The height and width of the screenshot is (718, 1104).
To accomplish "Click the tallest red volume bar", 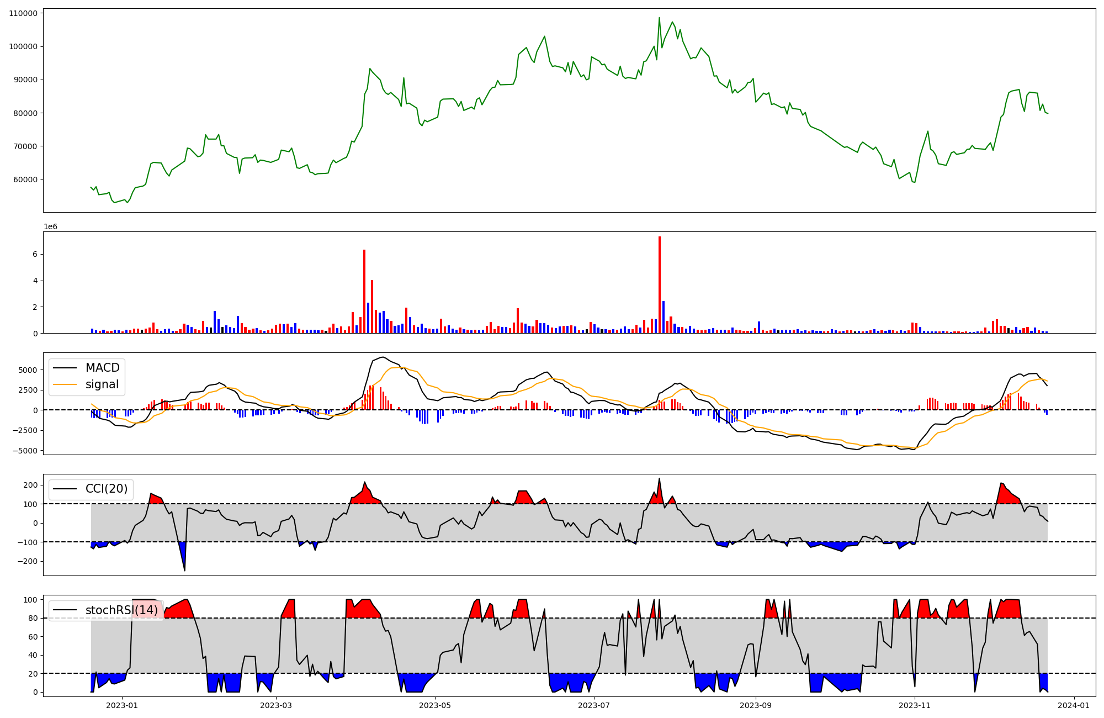I will [659, 284].
